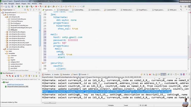Switch to the Customer.java editor tab
Viewport: 191px width, 107px height.
coord(64,10)
